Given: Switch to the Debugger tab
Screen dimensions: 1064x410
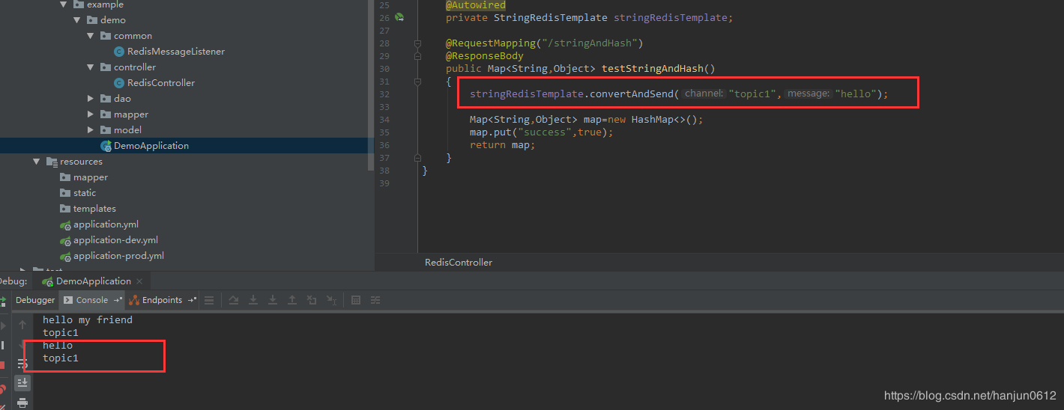Looking at the screenshot, I should [x=35, y=300].
